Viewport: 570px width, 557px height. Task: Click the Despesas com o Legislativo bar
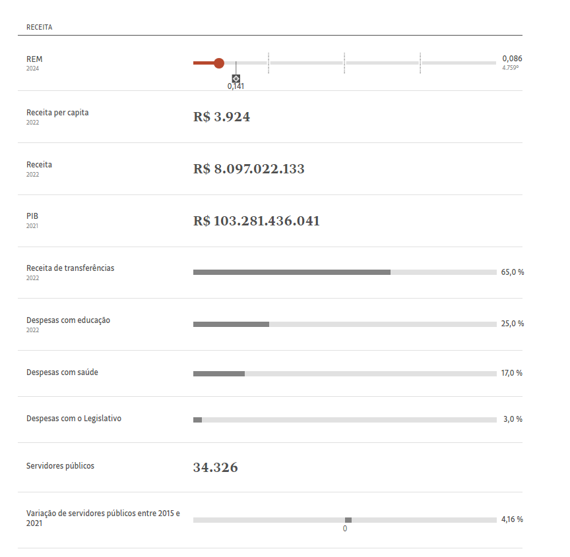[344, 420]
